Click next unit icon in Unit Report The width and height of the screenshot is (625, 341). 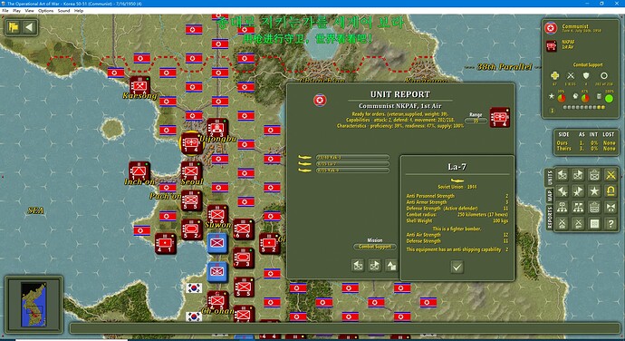[x=374, y=266]
